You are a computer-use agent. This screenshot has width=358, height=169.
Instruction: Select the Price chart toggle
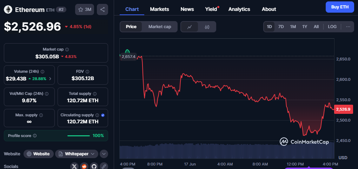(x=131, y=27)
